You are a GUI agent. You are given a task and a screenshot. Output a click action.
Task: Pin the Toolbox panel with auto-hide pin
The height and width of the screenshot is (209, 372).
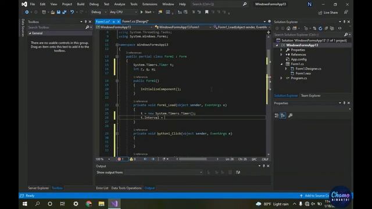(85, 21)
